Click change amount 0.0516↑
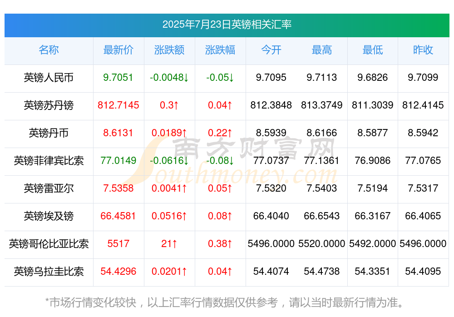Viewport: 454px width, 317px height. (x=169, y=216)
